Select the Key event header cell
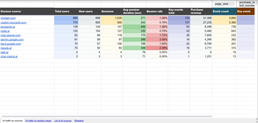Image resolution: width=258 pixels, height=123 pixels. click(x=246, y=11)
